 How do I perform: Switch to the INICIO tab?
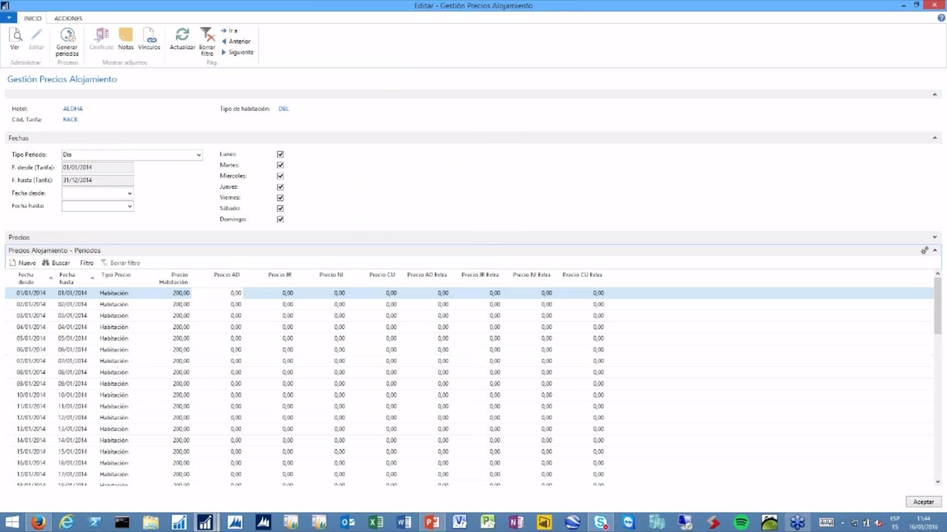coord(32,18)
